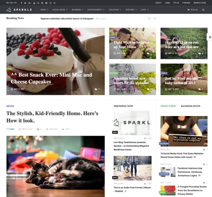Click the Sparkle logo in the header
The image size is (212, 197).
(19, 10)
